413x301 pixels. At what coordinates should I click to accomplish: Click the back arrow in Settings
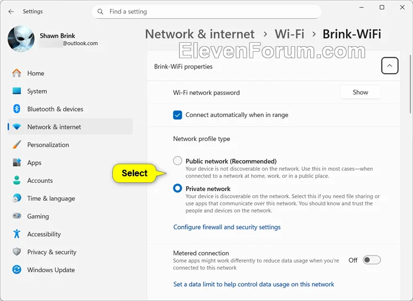(11, 12)
